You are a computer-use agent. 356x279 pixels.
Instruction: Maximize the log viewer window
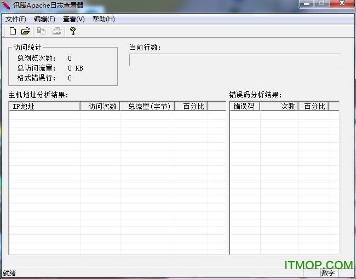tap(321, 4)
